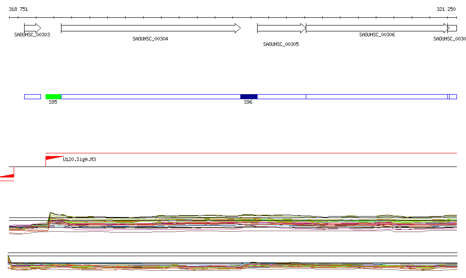Viewport: 466px width, 278px height.
Task: Click the S95 label text
Action: tap(53, 103)
